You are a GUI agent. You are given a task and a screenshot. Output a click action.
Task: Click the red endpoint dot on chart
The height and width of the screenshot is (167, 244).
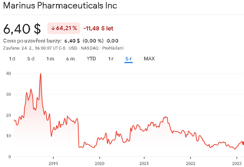243,143
